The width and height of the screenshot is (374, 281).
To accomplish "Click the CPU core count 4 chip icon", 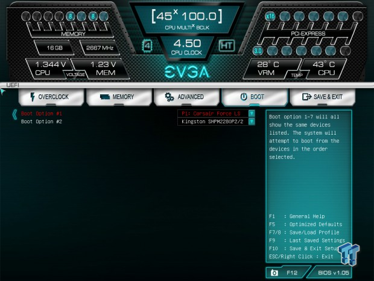I will [147, 46].
